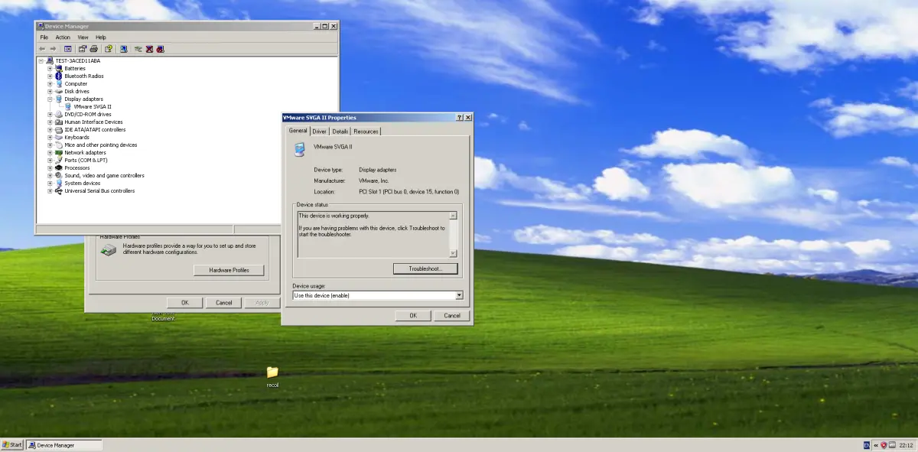Expand the Batteries node
Screen dimensions: 918x452
(50, 68)
